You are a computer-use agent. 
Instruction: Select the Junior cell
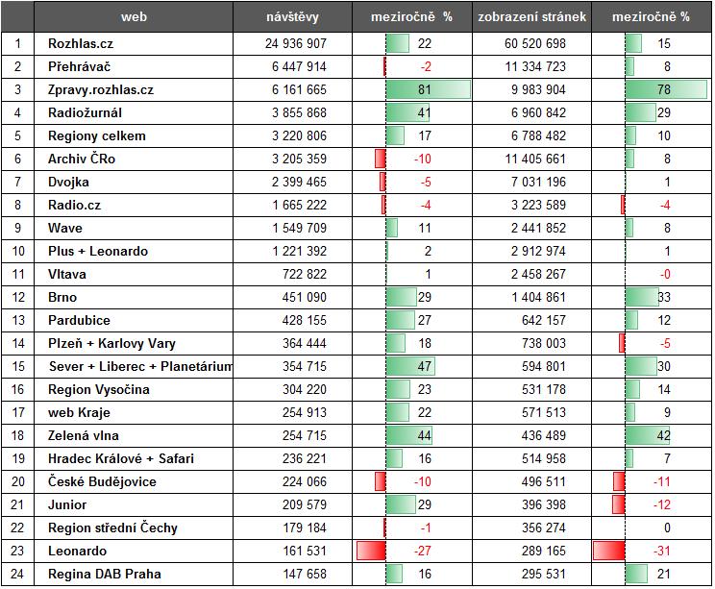pos(134,505)
